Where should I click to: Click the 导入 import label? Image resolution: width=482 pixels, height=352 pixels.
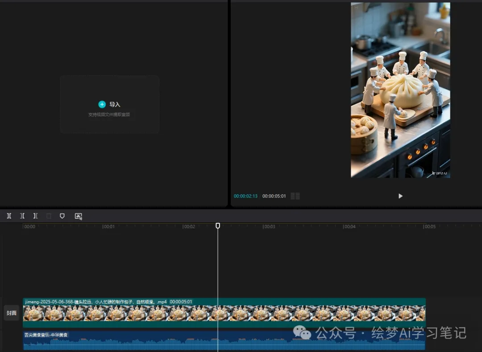point(115,104)
